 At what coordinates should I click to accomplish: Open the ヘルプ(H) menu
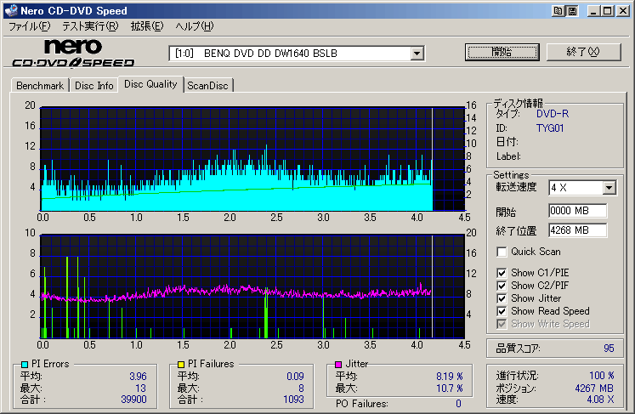pyautogui.click(x=195, y=26)
